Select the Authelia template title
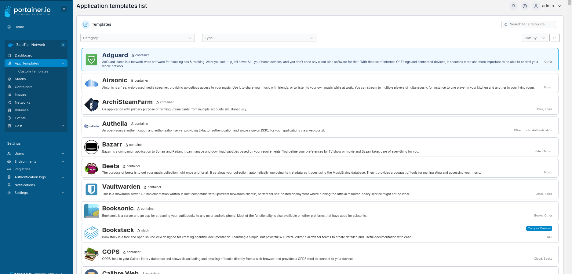The width and height of the screenshot is (572, 274). [115, 124]
